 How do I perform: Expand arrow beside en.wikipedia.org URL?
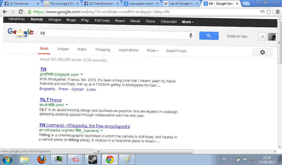[x=102, y=131]
